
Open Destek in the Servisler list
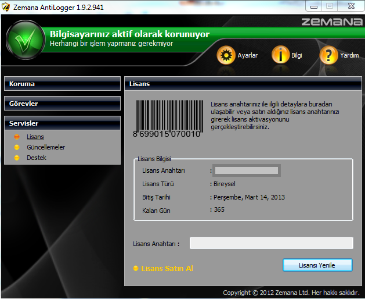click(37, 158)
